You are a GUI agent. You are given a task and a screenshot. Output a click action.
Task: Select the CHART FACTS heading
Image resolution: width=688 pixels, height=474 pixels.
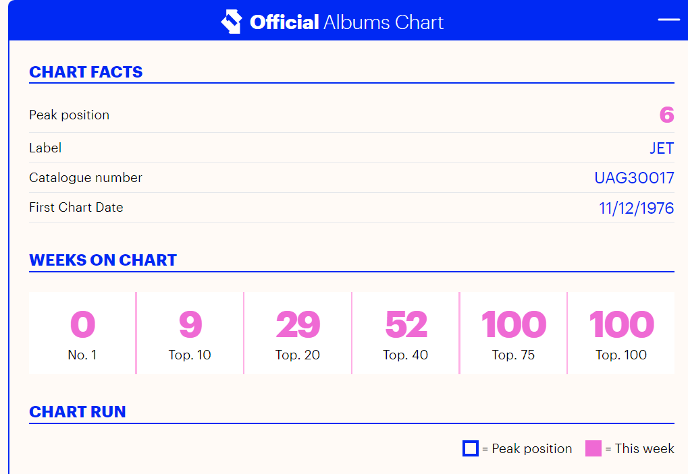point(86,72)
